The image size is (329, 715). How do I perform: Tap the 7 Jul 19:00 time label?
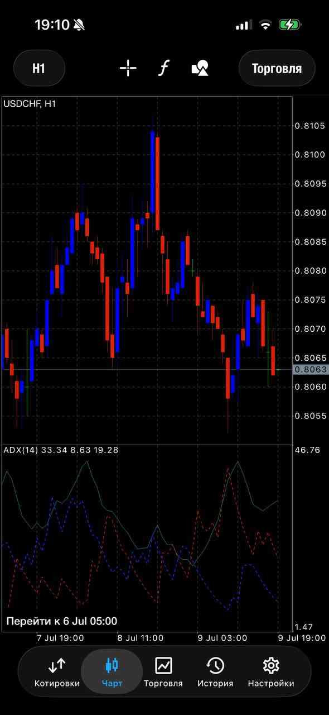click(x=60, y=638)
